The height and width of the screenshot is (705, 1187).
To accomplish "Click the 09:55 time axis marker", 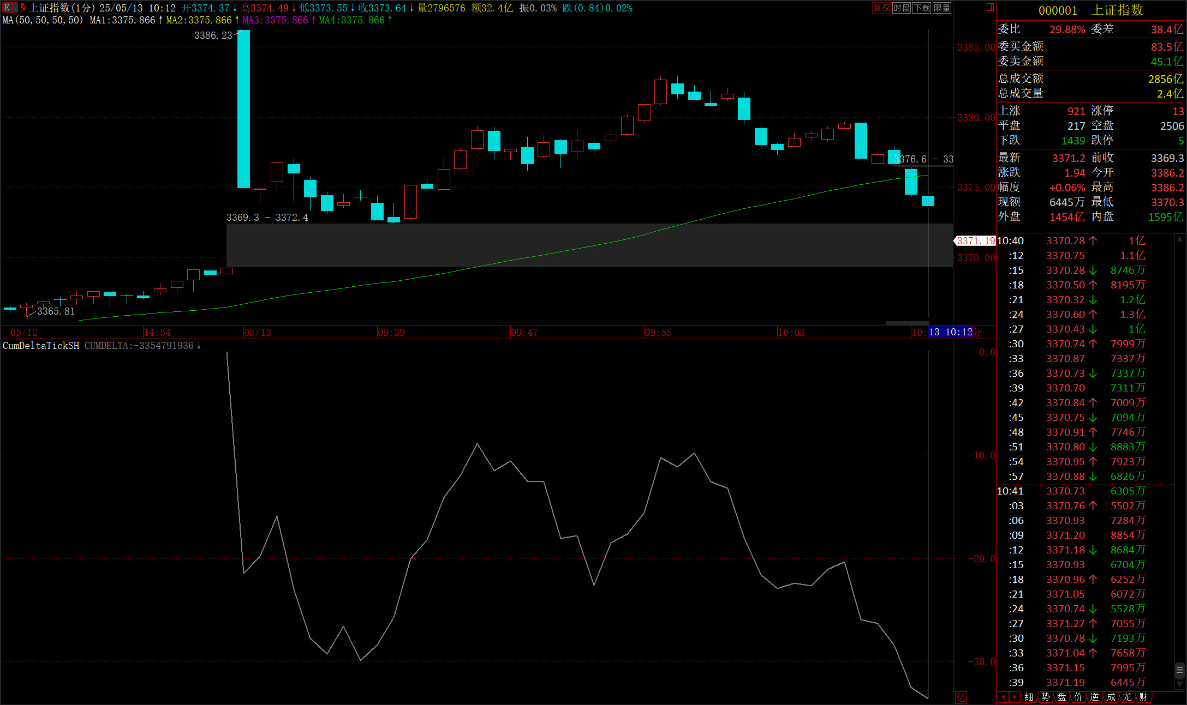I will [x=658, y=333].
